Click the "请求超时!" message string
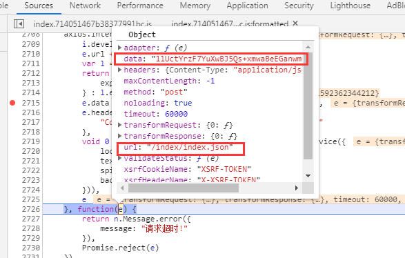Screen dimensions: 405x258 (164, 228)
